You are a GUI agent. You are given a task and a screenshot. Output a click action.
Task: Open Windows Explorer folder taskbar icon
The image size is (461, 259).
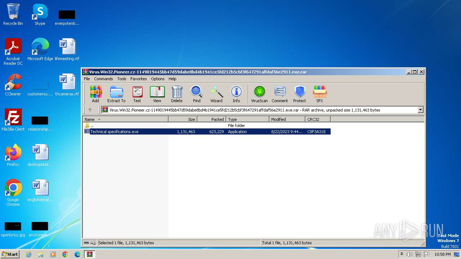coord(41,254)
